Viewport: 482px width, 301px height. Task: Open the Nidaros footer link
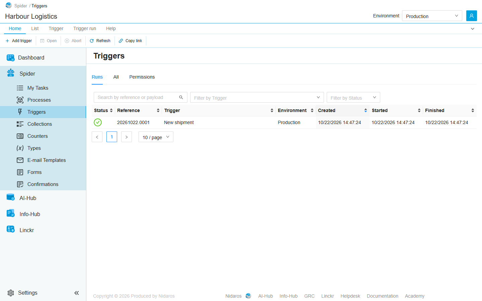(x=233, y=296)
